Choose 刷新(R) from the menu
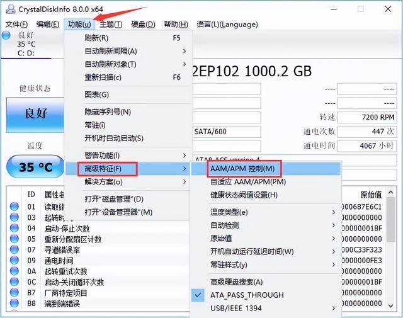This screenshot has width=403, height=318. point(128,38)
